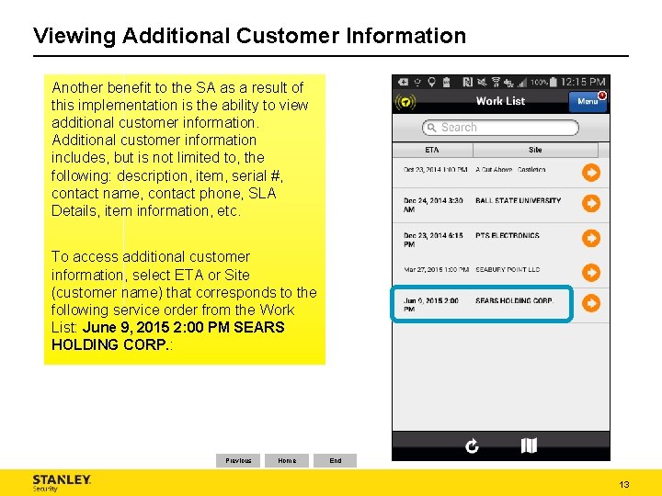Tap the muted sound icon in status bar
The image size is (662, 496).
[482, 83]
